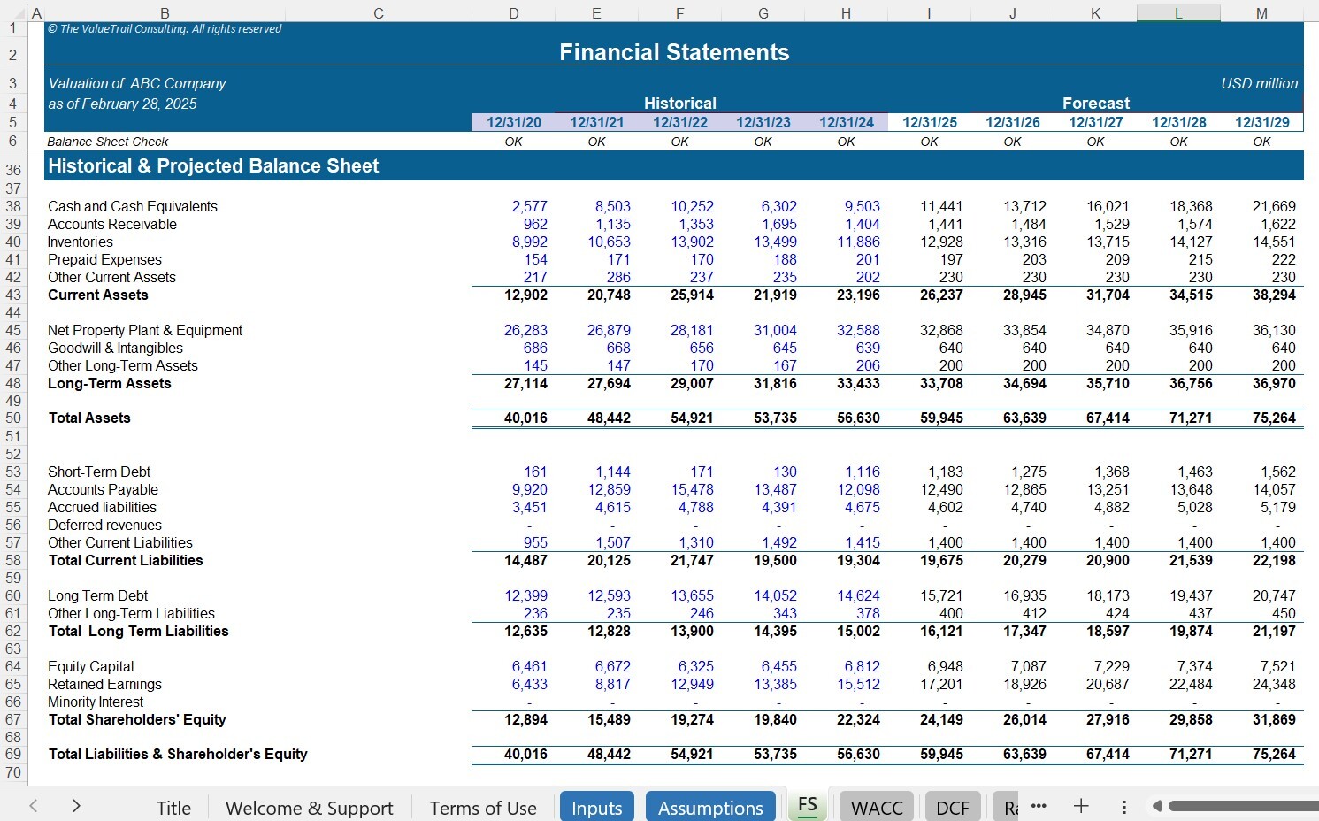Screen dimensions: 1319x821
Task: Select the column L header
Action: tap(1178, 12)
